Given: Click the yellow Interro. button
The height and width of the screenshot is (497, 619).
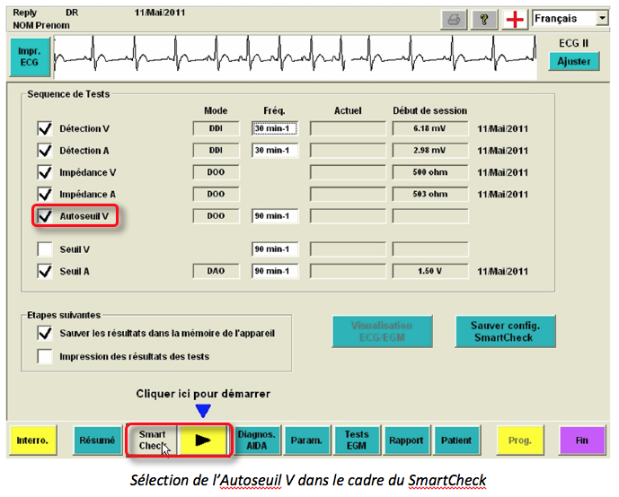Looking at the screenshot, I should tap(33, 440).
